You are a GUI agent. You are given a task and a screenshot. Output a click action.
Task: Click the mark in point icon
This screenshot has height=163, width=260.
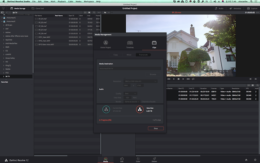tap(251, 79)
